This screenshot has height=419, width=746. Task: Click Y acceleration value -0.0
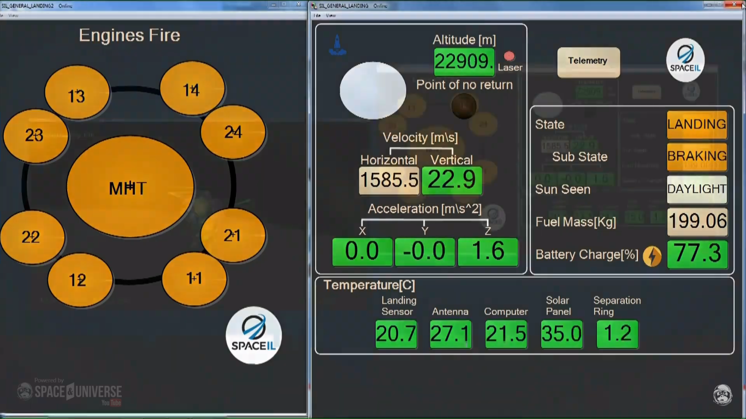click(x=425, y=252)
